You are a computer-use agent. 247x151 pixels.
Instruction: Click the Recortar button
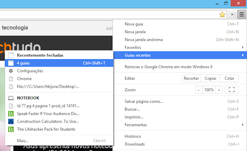[x=191, y=78]
